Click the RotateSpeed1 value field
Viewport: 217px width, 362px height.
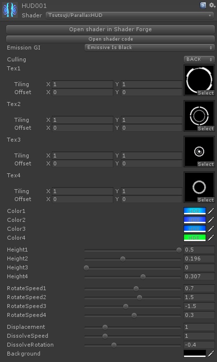(x=199, y=288)
